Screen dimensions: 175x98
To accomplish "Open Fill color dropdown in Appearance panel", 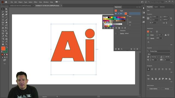I will click(x=128, y=14).
